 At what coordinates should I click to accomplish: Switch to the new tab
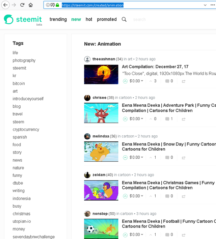tap(76, 19)
